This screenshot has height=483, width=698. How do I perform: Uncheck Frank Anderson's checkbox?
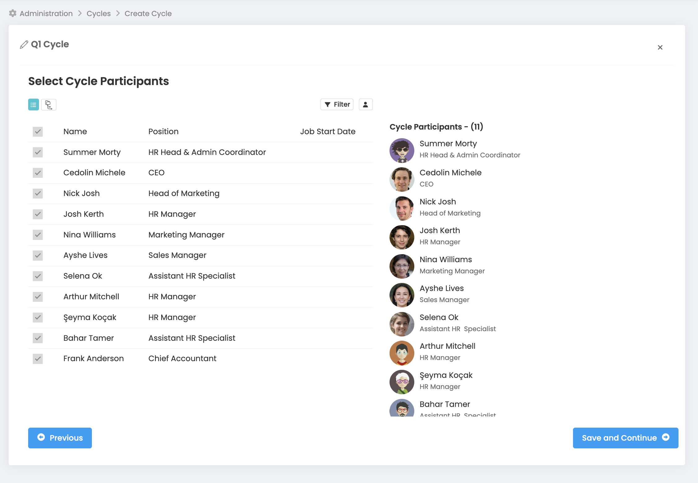pyautogui.click(x=38, y=359)
